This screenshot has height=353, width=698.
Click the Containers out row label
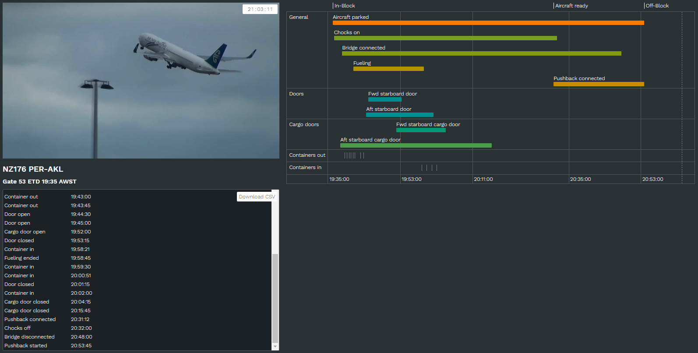[307, 155]
